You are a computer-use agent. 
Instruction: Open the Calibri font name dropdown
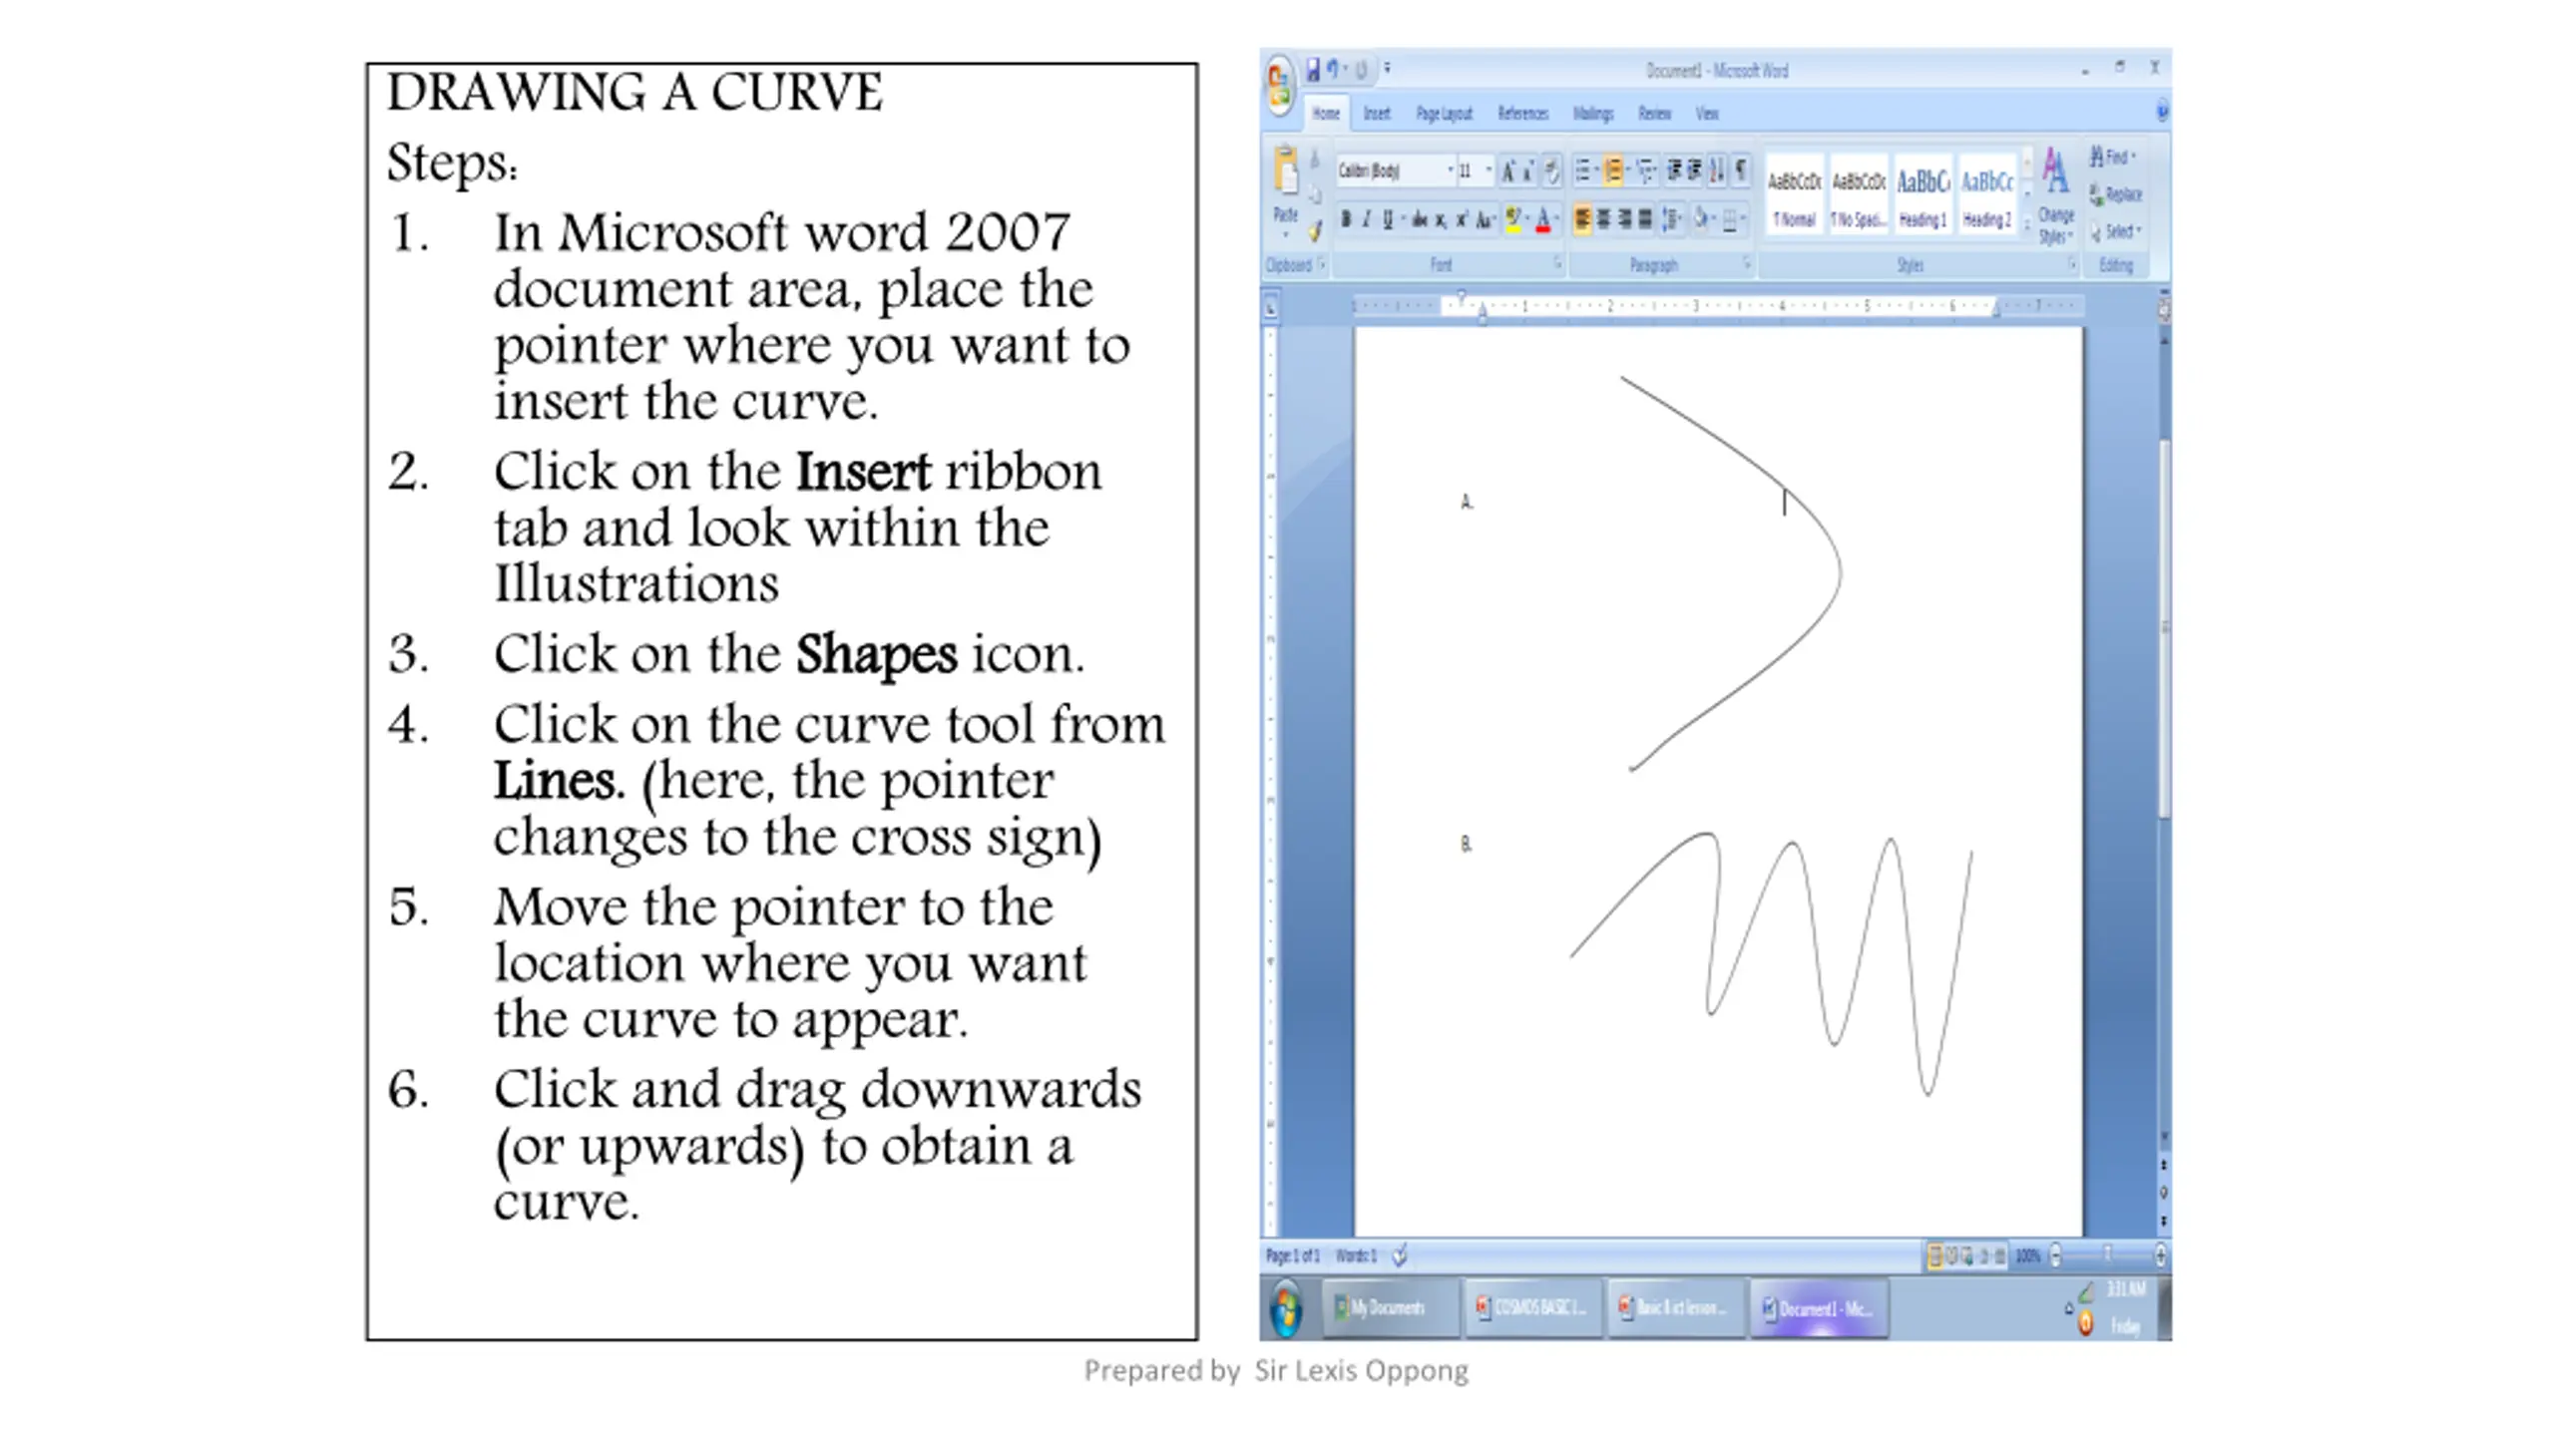pos(1450,169)
